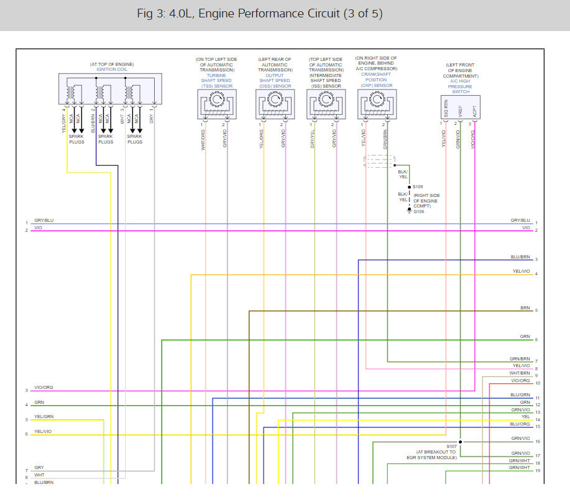The width and height of the screenshot is (570, 502).
Task: Click the G106 ground symbol
Action: [410, 211]
